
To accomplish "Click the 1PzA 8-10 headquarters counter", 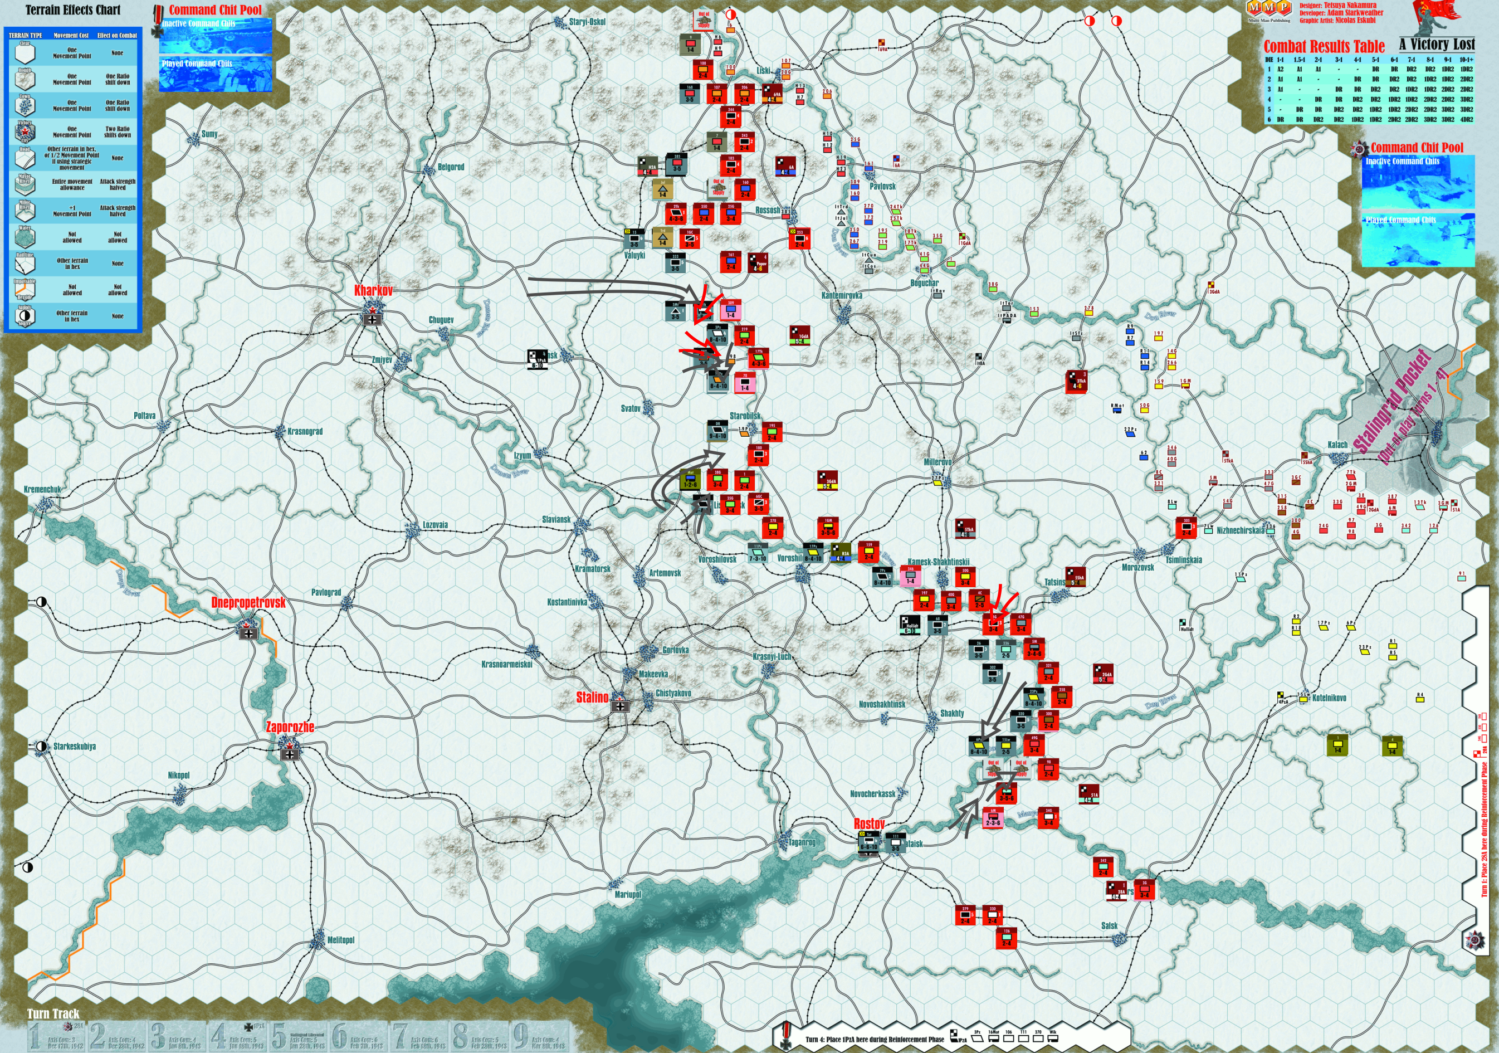I will click(538, 360).
